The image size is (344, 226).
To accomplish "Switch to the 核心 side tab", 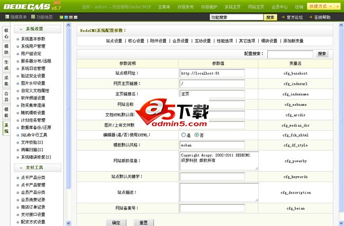I will [x=6, y=33].
